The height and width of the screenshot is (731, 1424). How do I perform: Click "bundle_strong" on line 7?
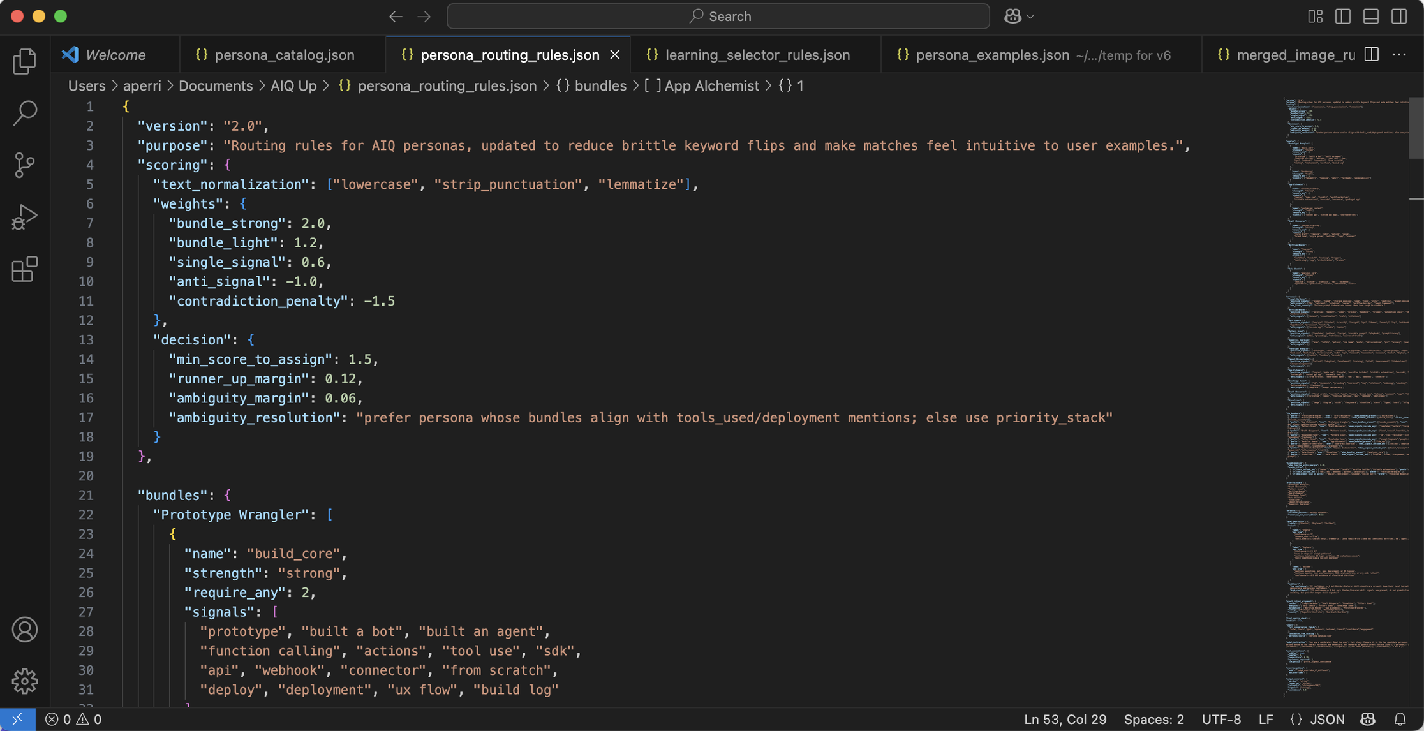tap(226, 223)
